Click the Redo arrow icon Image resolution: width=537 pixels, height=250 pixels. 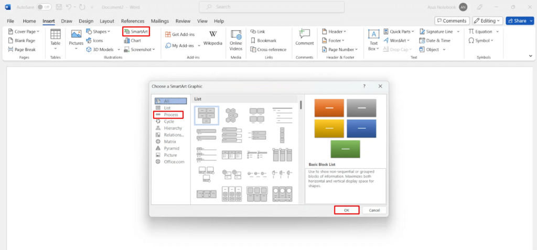[x=81, y=7]
